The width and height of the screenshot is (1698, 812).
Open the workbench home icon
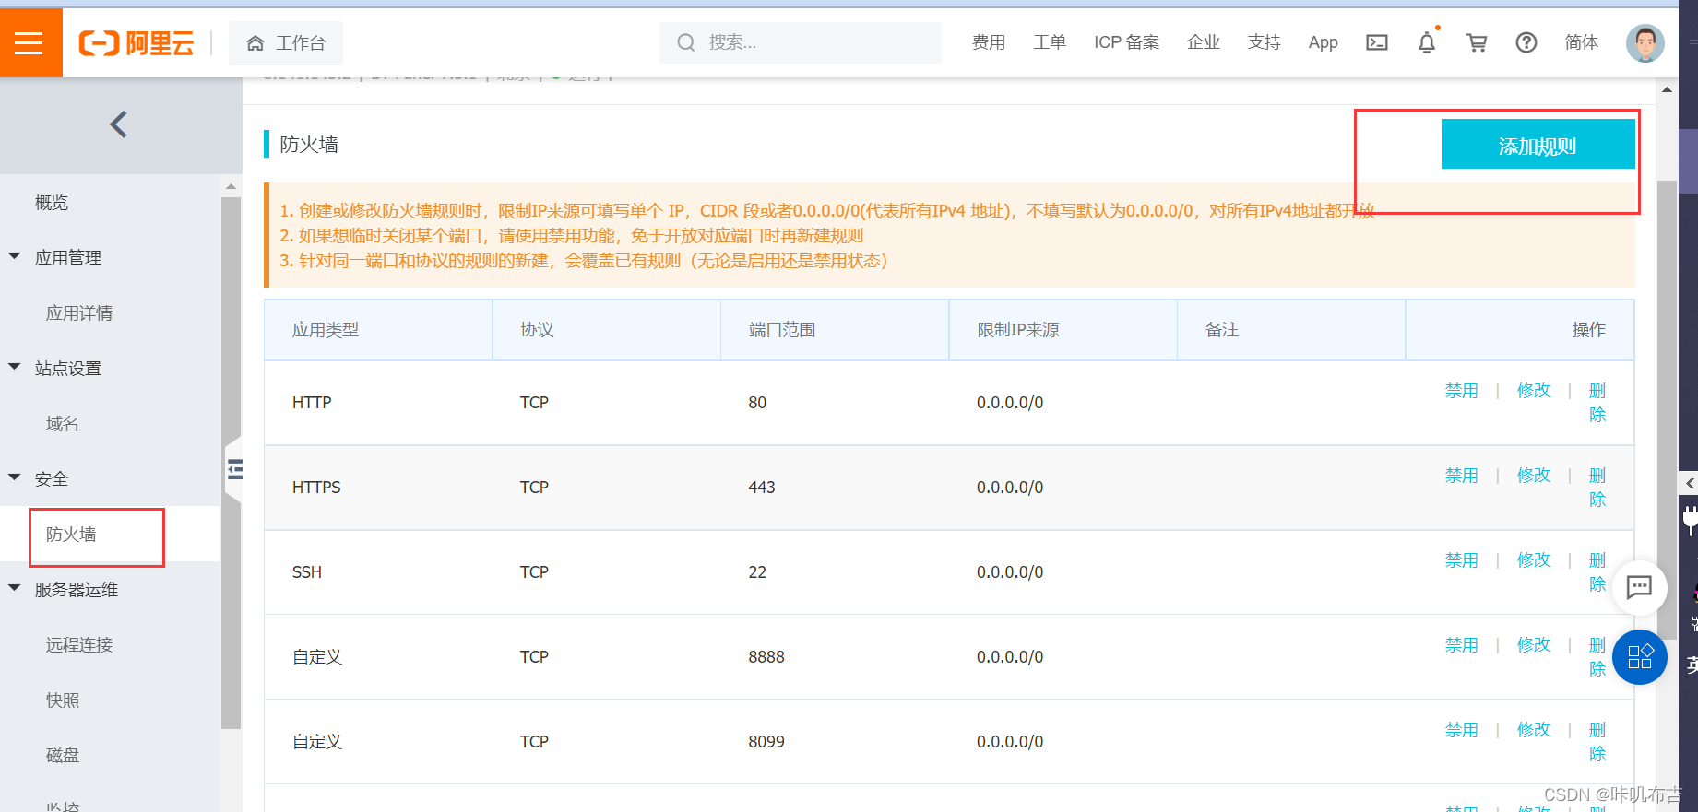(x=255, y=43)
